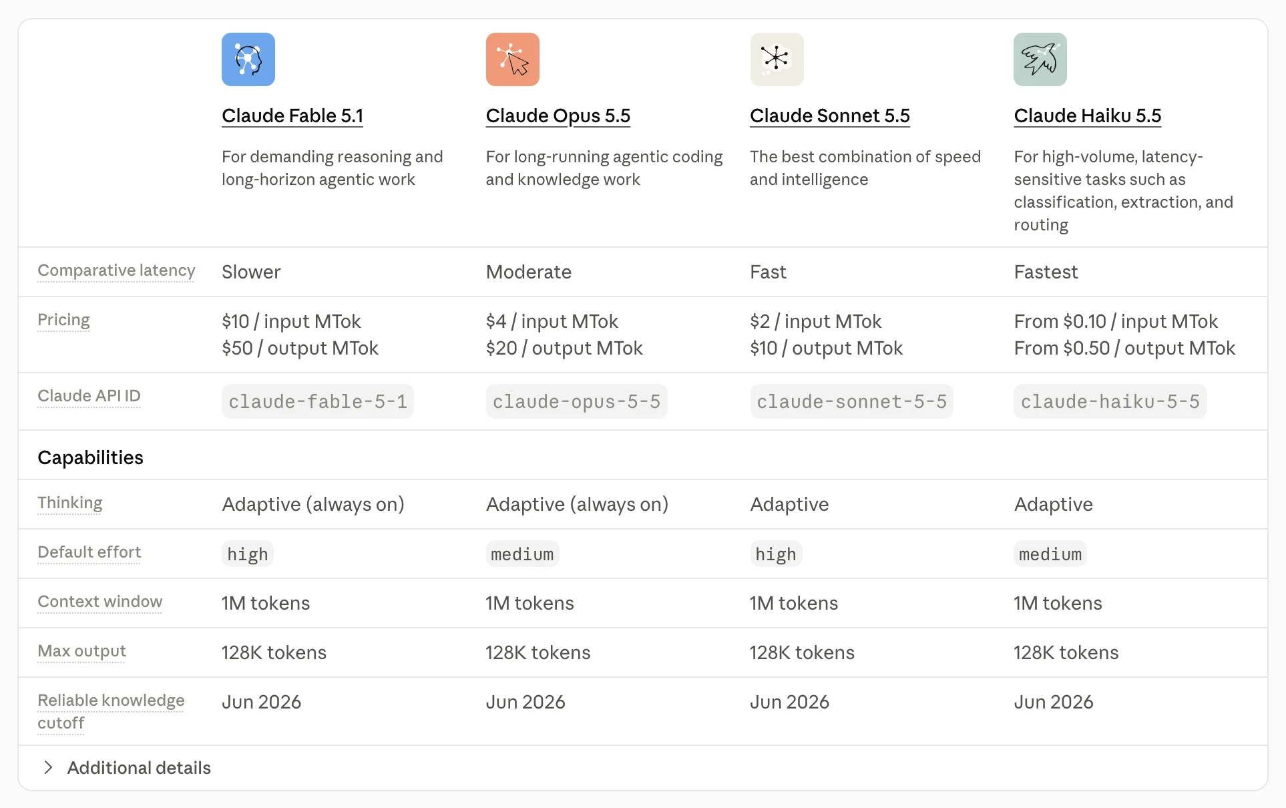Viewport: 1286px width, 808px height.
Task: Open the Claude Opus 5.5 link
Action: coord(558,116)
